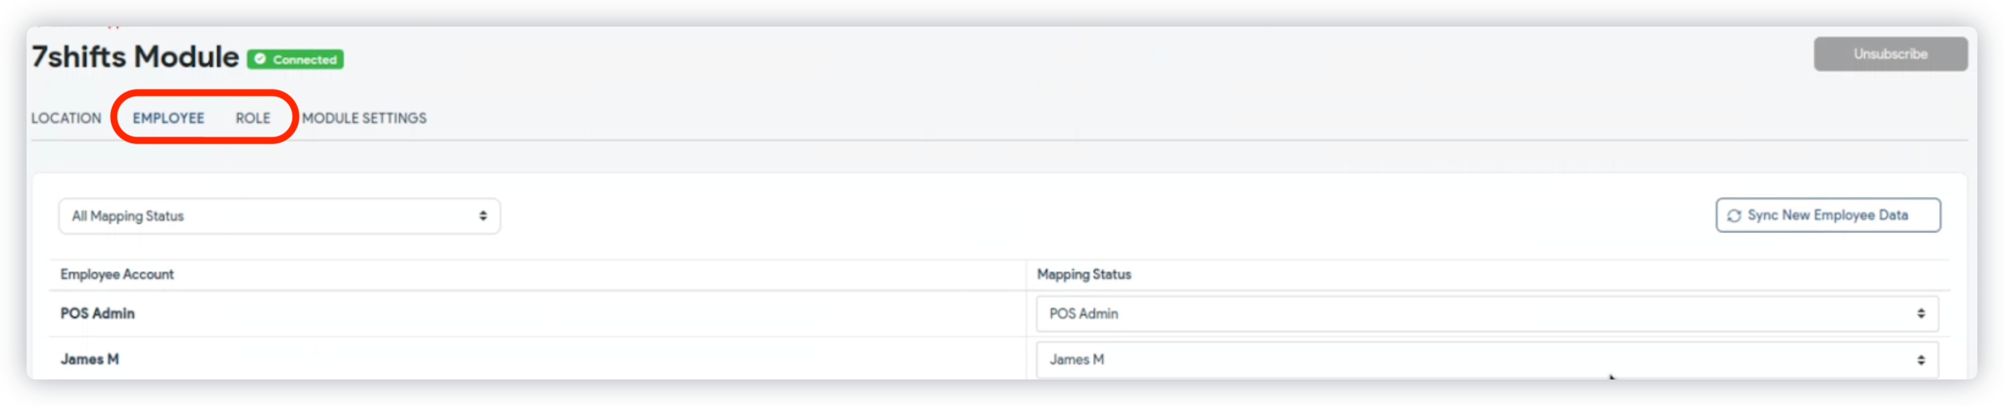Click the sync arrows icon for employee data
This screenshot has width=2004, height=406.
click(x=1734, y=216)
